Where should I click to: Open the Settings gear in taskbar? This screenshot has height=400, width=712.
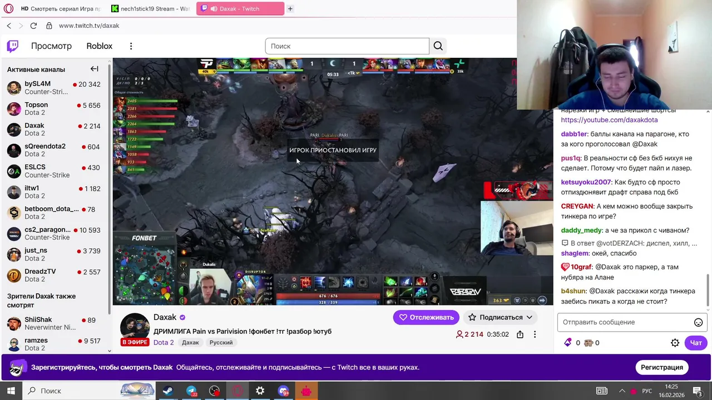[260, 391]
